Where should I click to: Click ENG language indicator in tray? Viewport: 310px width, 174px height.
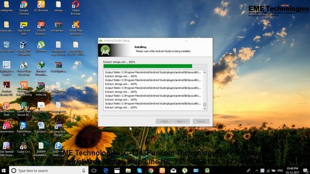pos(280,171)
